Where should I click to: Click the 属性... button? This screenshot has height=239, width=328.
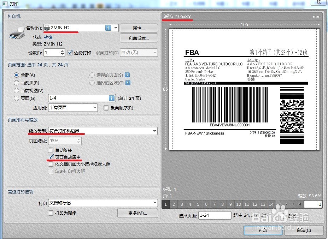(x=139, y=28)
